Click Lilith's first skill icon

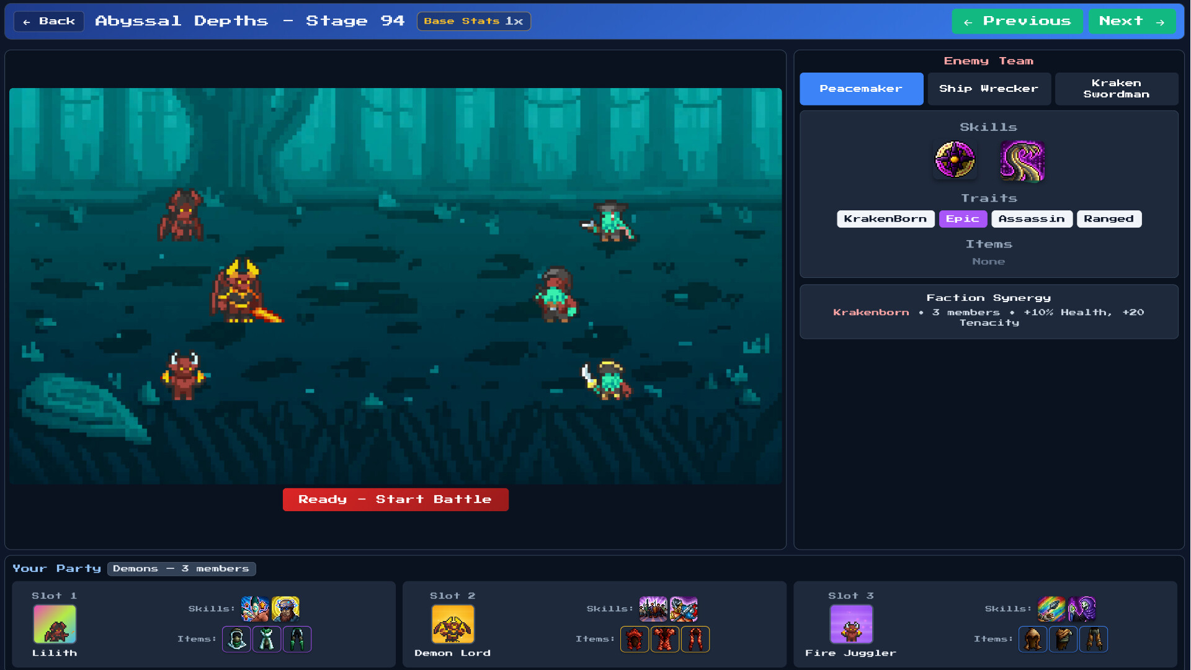(255, 609)
